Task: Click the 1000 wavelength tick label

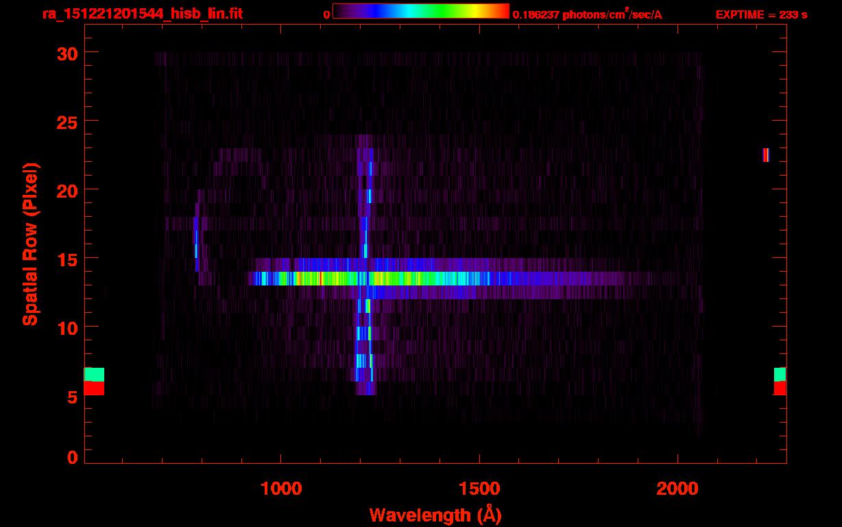Action: (x=280, y=488)
